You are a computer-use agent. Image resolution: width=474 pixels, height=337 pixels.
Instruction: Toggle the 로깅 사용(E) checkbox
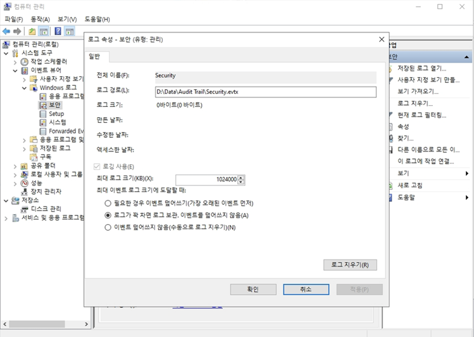coord(97,167)
